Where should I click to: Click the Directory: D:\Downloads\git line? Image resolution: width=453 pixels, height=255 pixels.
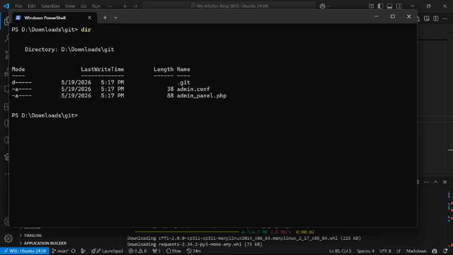coord(69,49)
